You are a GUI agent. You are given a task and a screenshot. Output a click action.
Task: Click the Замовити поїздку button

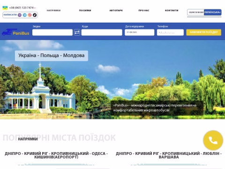(x=204, y=32)
